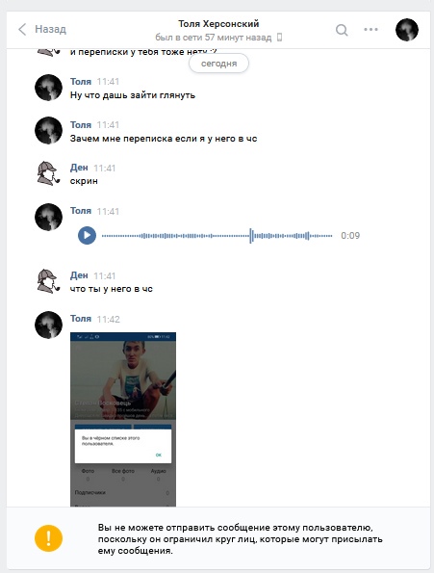Image resolution: width=434 pixels, height=573 pixels.
Task: Click the 'сегодня' date pill
Action: [218, 64]
